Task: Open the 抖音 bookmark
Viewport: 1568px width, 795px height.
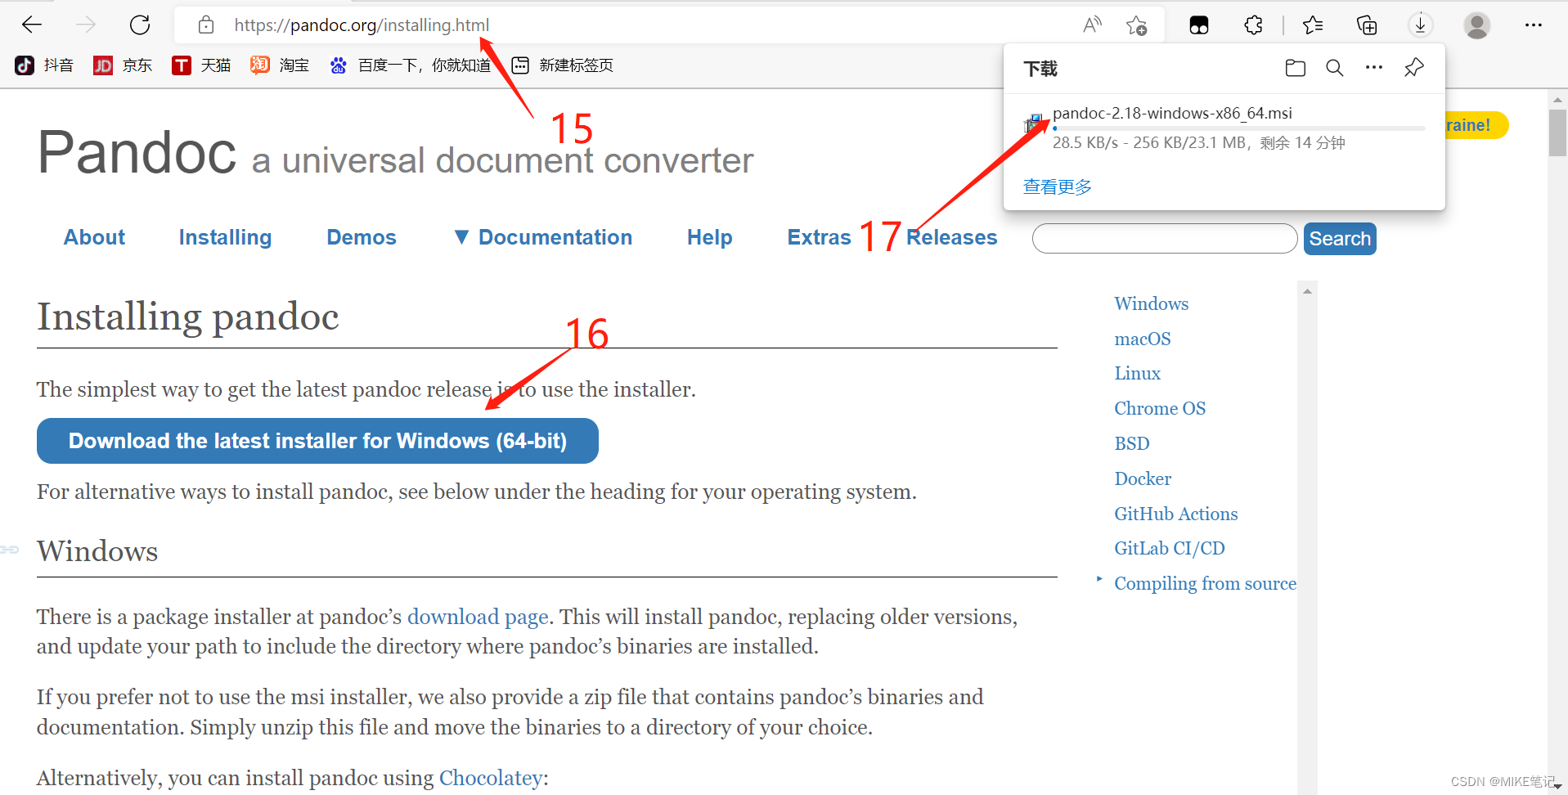Action: coord(45,65)
